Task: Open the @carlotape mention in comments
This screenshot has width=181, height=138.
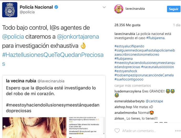Action: click(154, 101)
